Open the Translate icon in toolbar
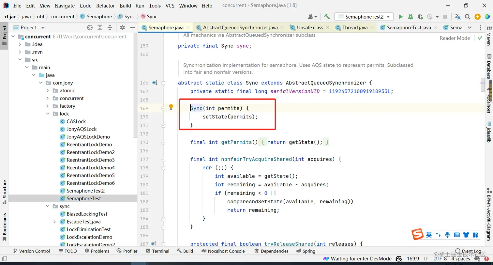Viewport: 493px width, 265px height. coord(457,17)
